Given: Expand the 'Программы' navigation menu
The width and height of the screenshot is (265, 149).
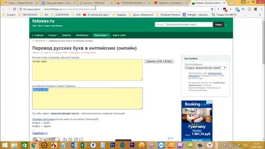Looking at the screenshot, I should click(101, 35).
